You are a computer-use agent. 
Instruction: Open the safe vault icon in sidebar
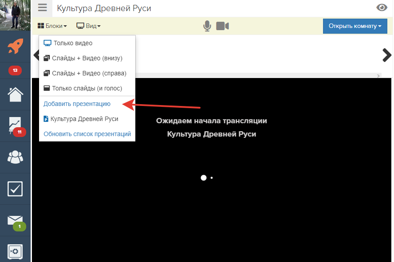(16, 251)
